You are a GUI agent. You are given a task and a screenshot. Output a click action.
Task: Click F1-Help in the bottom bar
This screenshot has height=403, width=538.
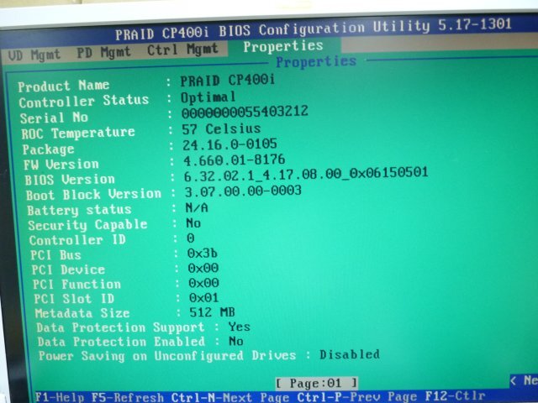point(60,397)
